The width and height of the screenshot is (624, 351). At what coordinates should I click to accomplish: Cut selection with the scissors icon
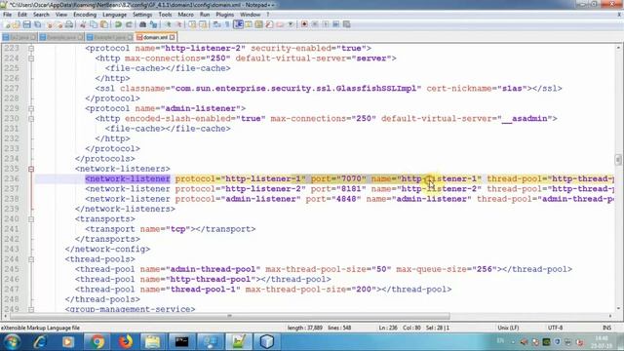82,24
